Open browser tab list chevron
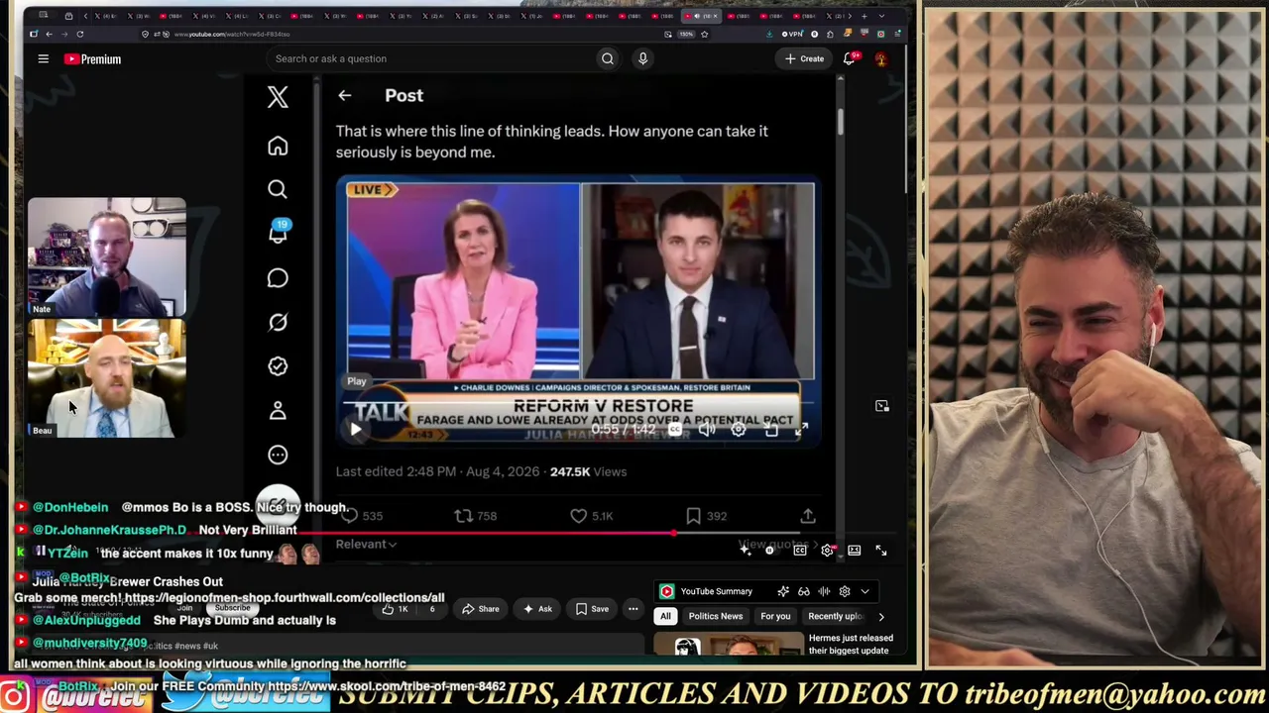The height and width of the screenshot is (713, 1269). (881, 16)
